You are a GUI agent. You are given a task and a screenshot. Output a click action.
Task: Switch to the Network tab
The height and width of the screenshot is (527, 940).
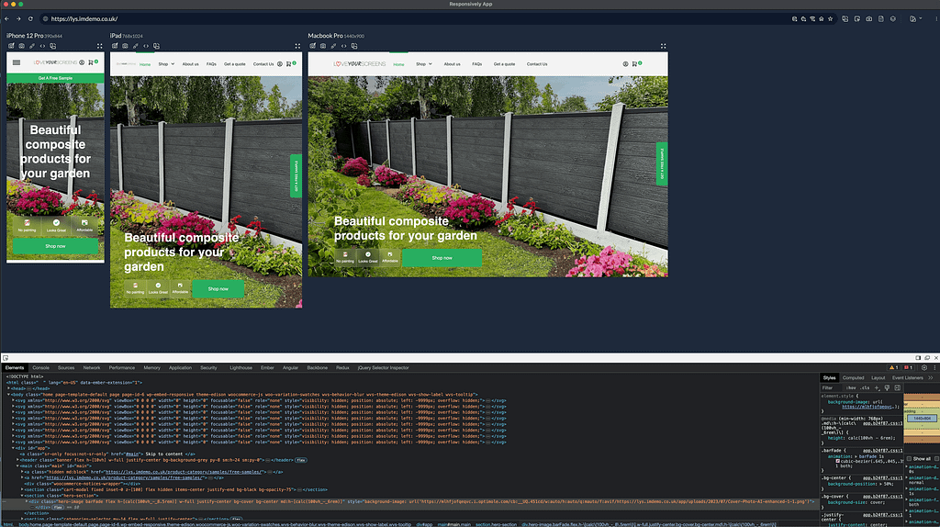click(x=92, y=367)
